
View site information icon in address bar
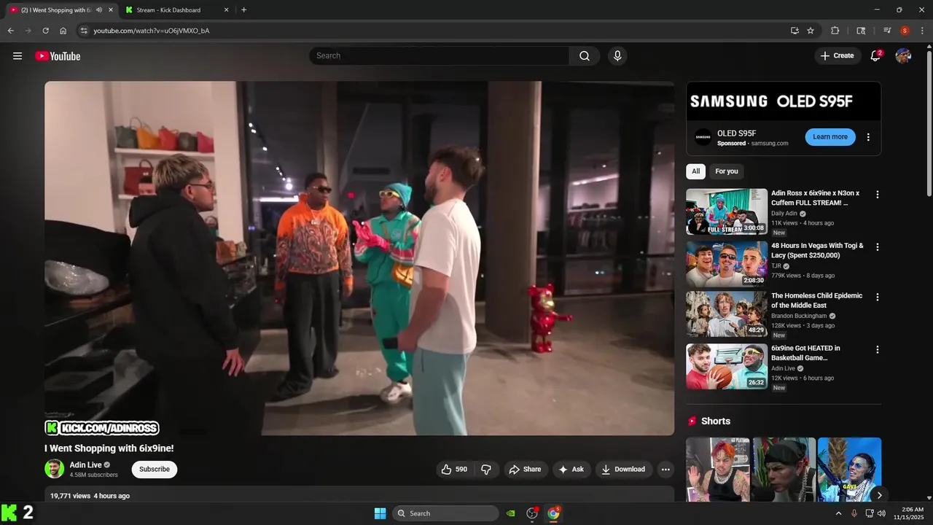(x=84, y=31)
